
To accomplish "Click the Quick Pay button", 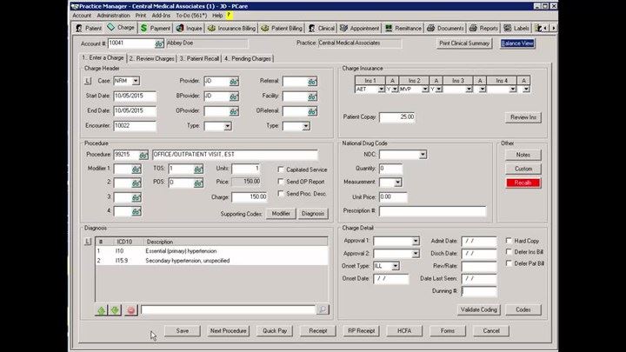I will coord(275,331).
